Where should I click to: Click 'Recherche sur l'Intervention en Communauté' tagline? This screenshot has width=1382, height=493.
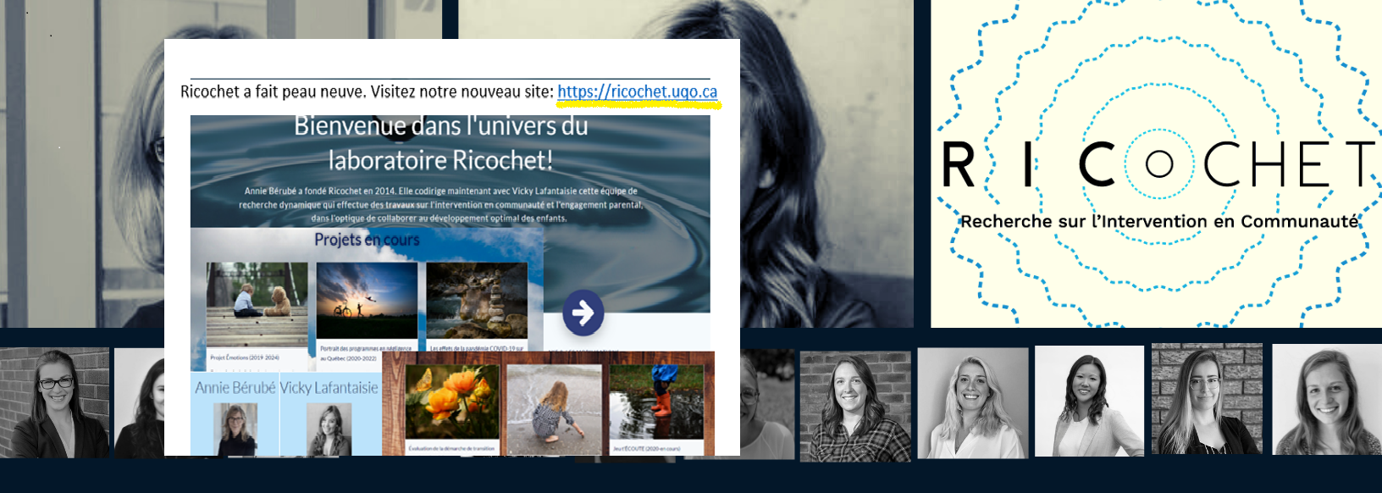coord(1159,222)
